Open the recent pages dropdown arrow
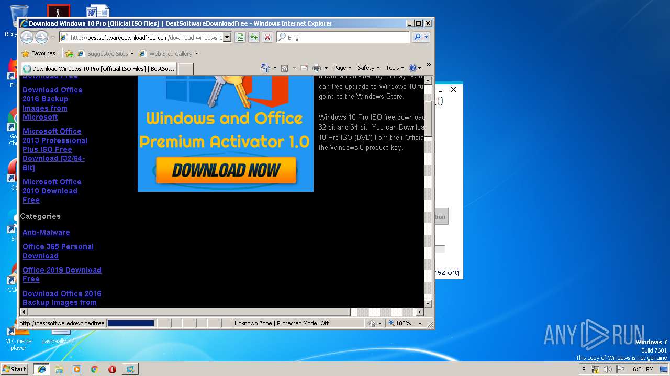Screen dimensions: 670x376 coord(53,38)
